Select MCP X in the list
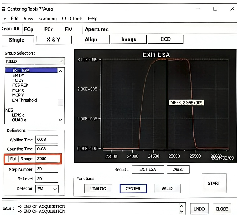The width and height of the screenshot is (239, 217). click(x=18, y=90)
